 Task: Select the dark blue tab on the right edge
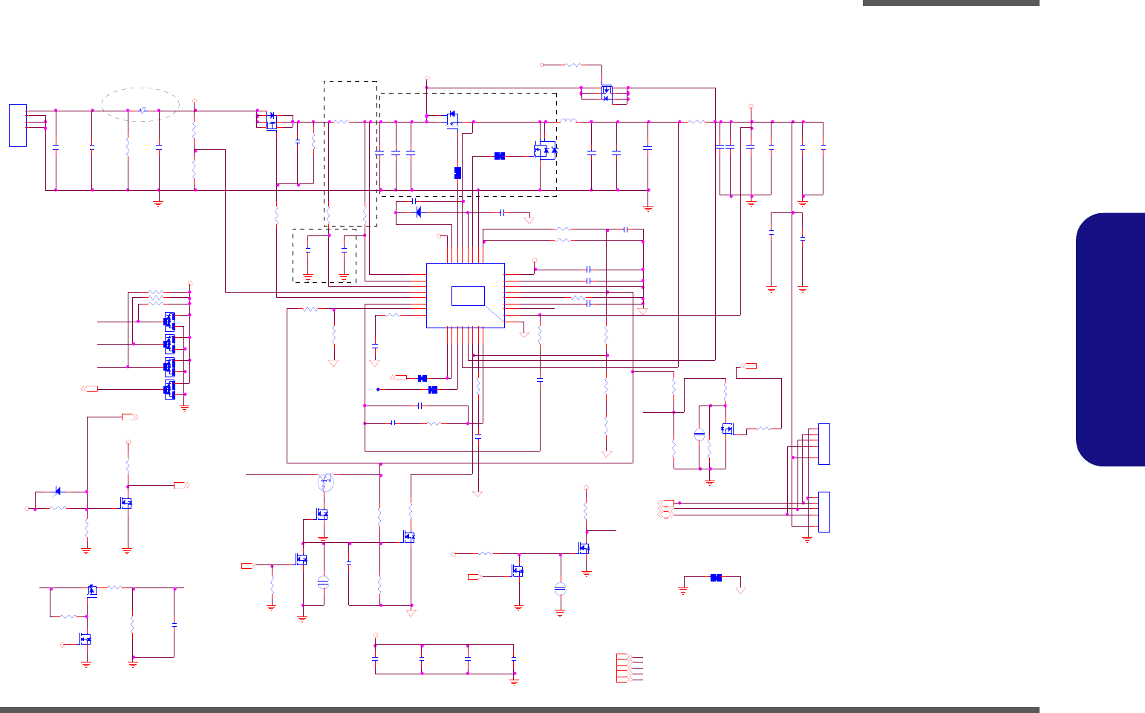(x=1110, y=340)
